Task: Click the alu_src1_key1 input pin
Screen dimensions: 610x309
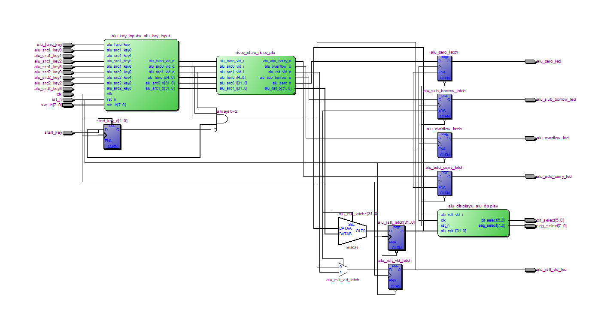Action: pyautogui.click(x=69, y=56)
